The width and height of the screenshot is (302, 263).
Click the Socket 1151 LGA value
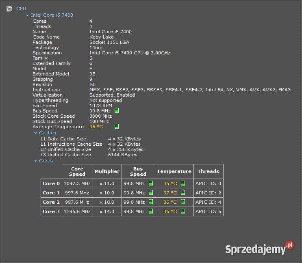109,42
